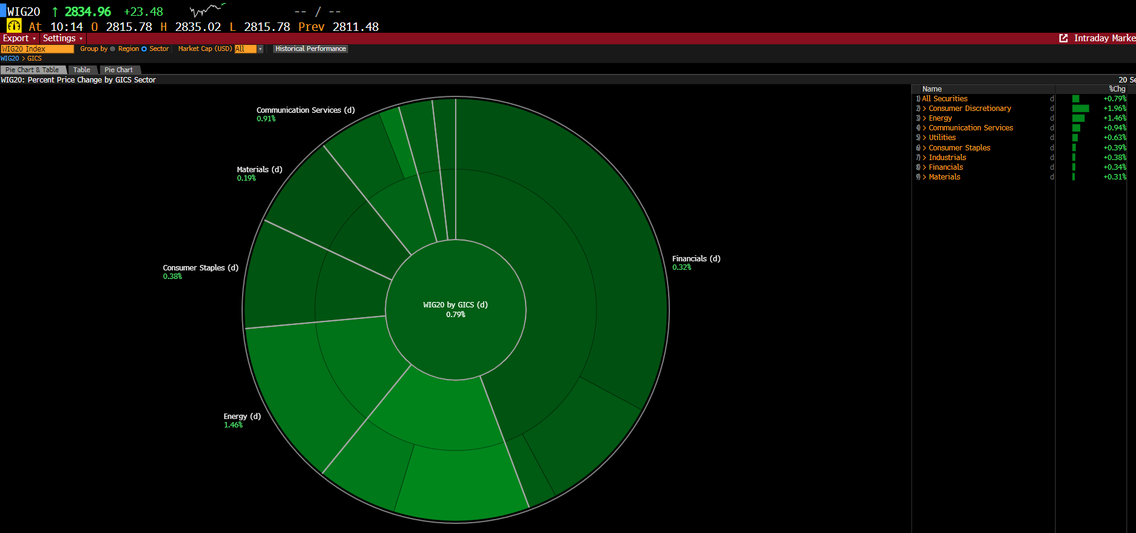
Task: Click the intraday sparkline chart in the header
Action: 208,10
